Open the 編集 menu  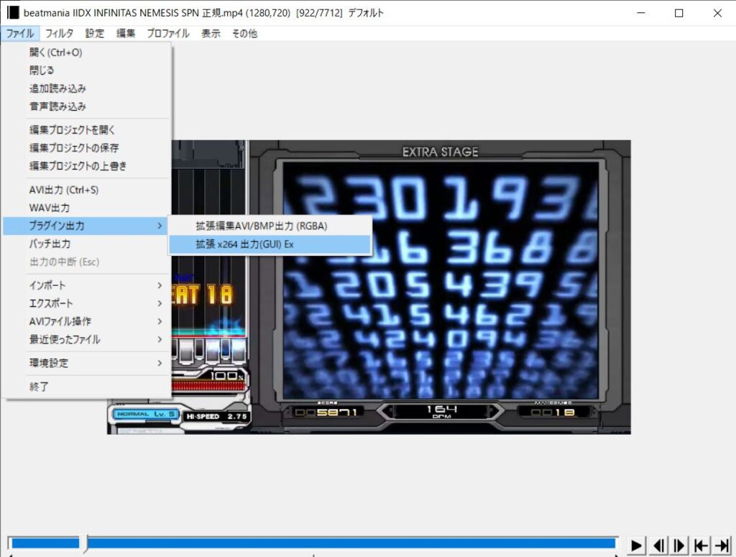coord(125,33)
